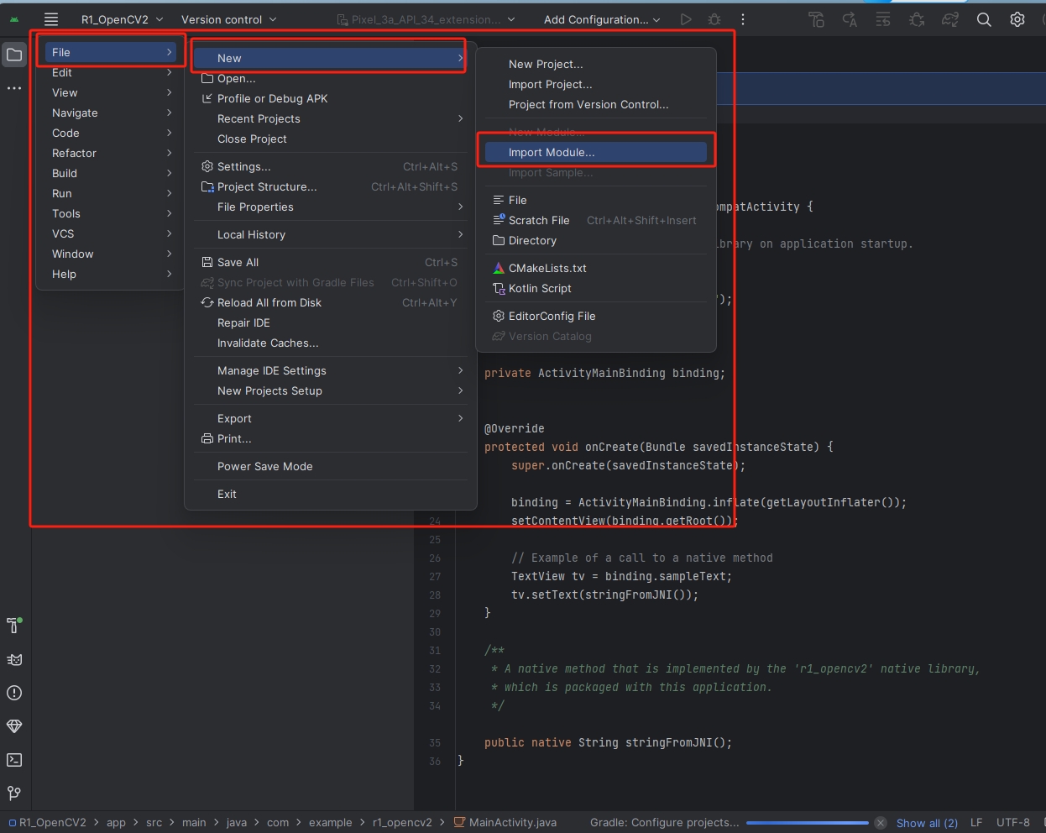Click the Run play icon in toolbar
The height and width of the screenshot is (833, 1046).
pyautogui.click(x=686, y=19)
